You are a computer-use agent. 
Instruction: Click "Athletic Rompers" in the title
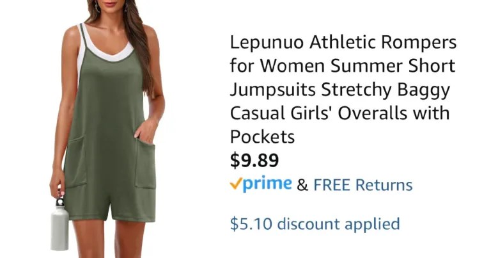[383, 43]
